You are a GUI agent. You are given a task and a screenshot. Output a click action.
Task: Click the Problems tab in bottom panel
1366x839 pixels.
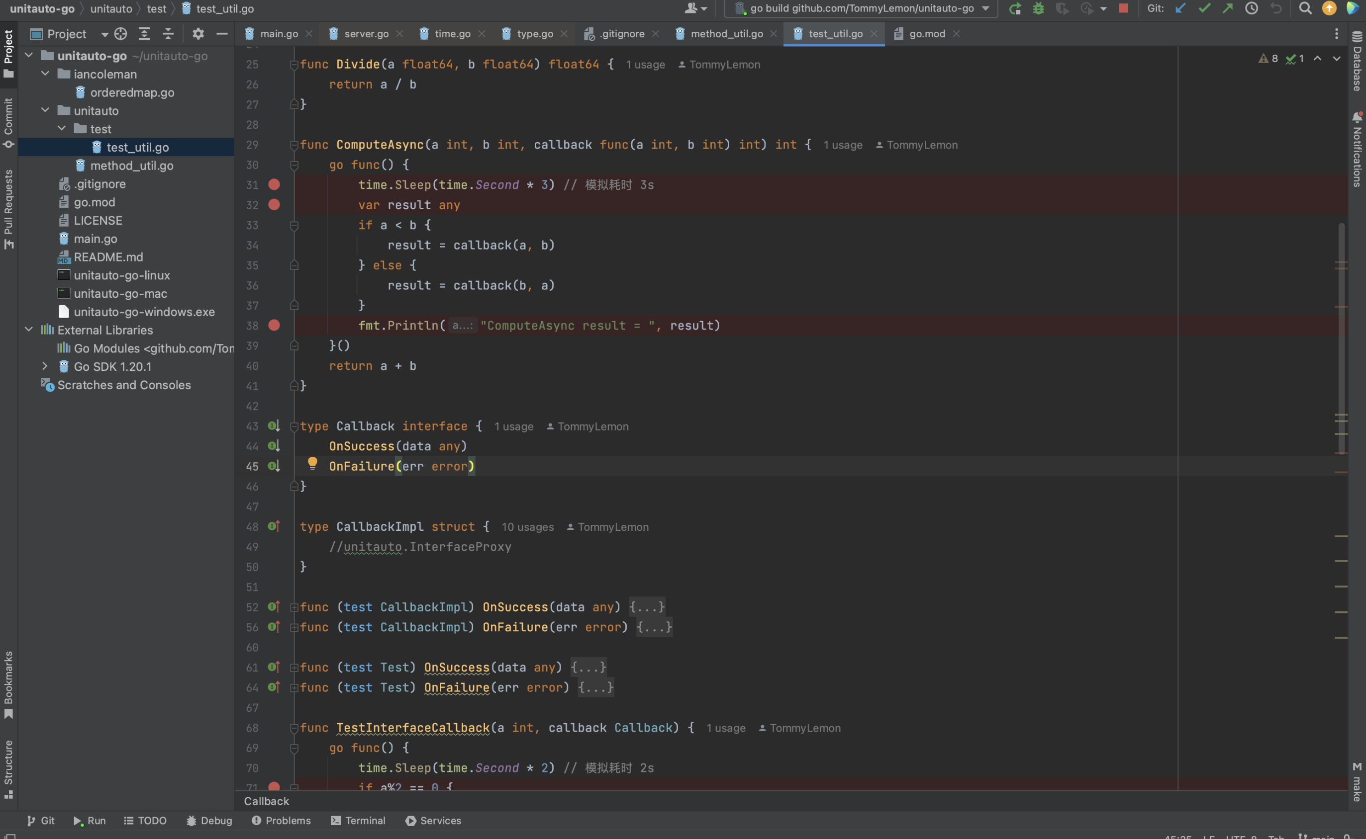(281, 821)
